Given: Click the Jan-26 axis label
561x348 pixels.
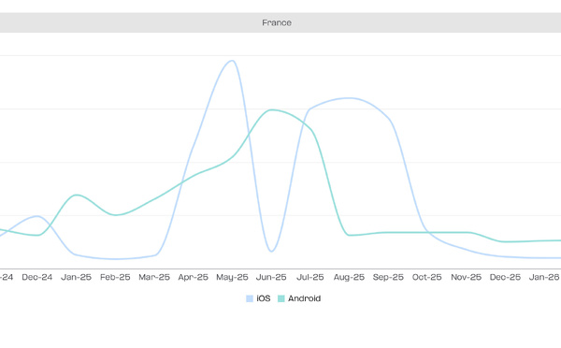Looking at the screenshot, I should click(x=544, y=277).
